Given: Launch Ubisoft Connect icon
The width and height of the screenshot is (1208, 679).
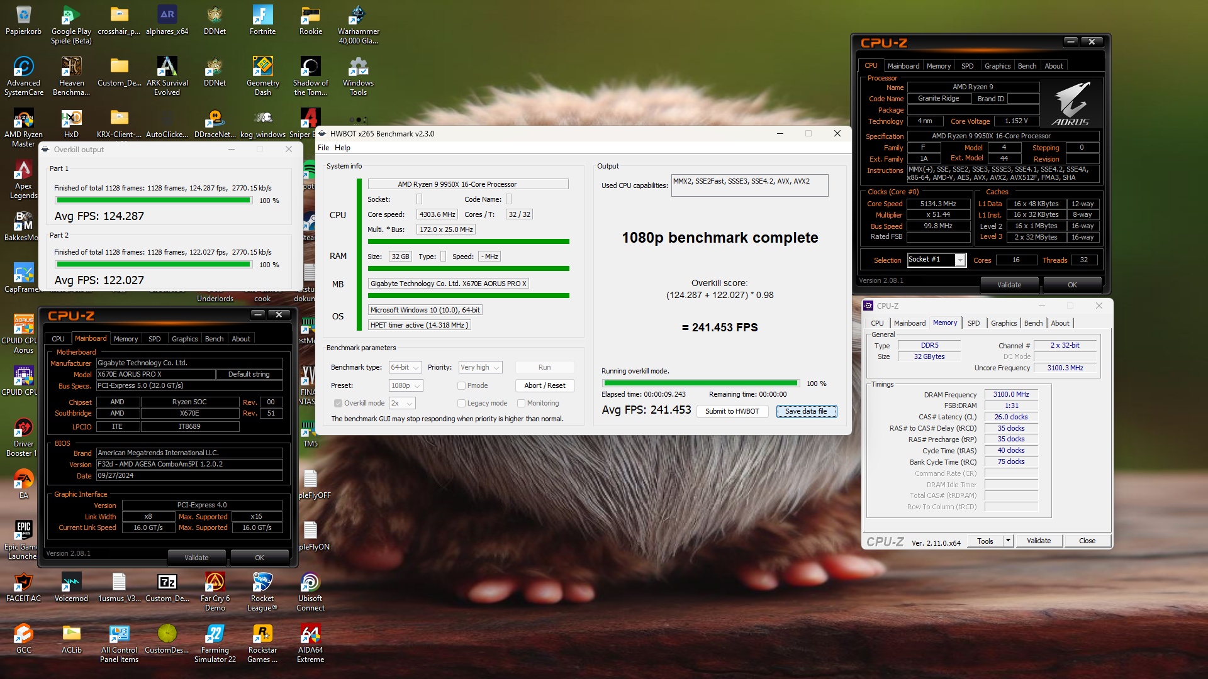Looking at the screenshot, I should (311, 592).
